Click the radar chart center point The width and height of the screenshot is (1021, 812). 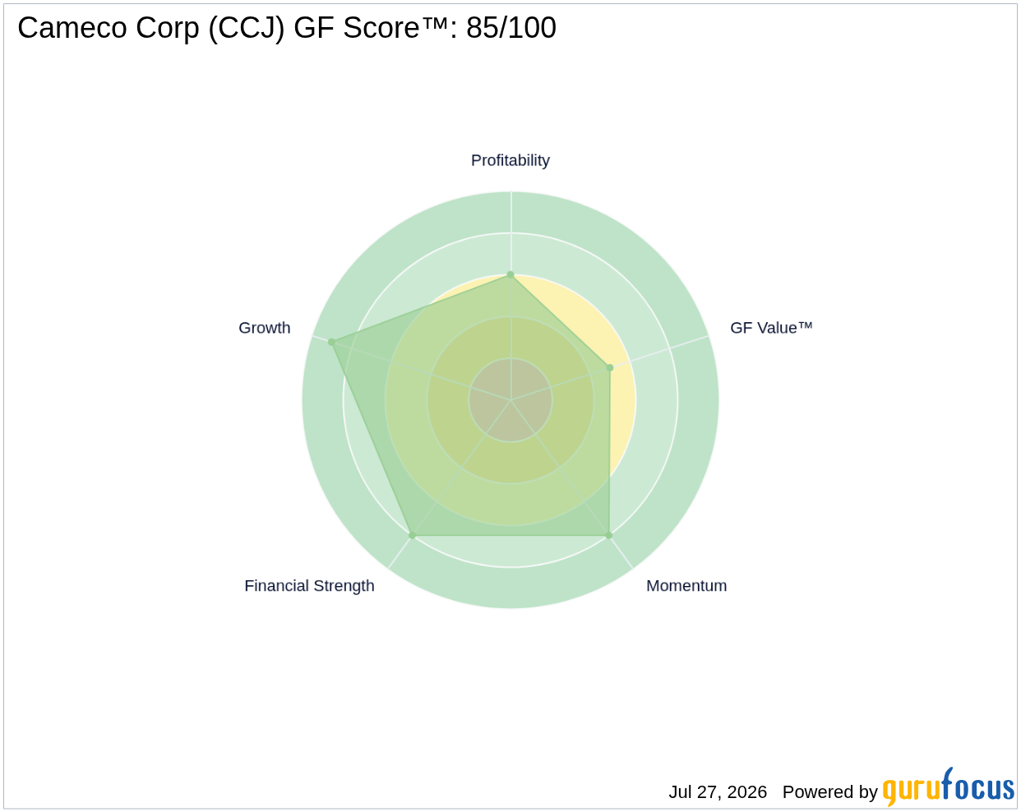click(510, 400)
